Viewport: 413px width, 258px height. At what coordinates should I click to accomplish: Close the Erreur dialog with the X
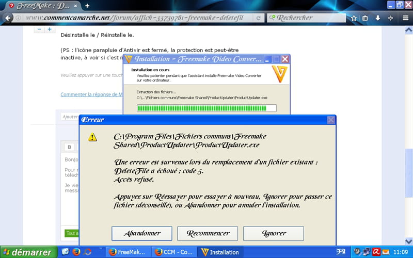click(x=331, y=120)
